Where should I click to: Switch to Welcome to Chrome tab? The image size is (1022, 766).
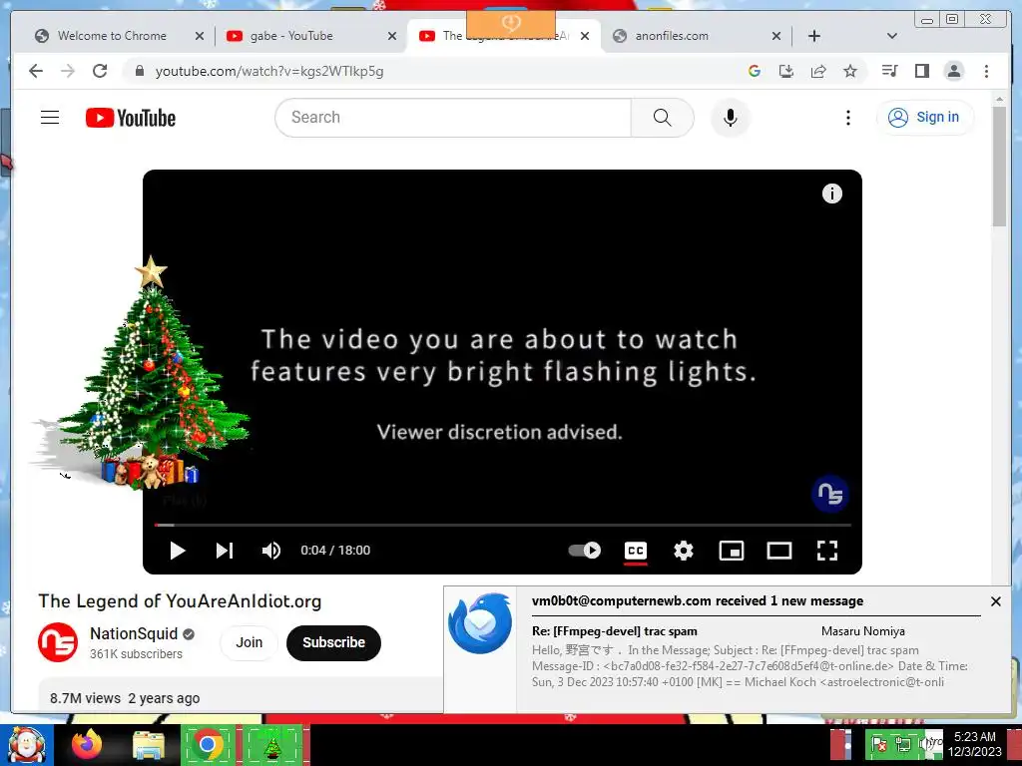tap(112, 36)
